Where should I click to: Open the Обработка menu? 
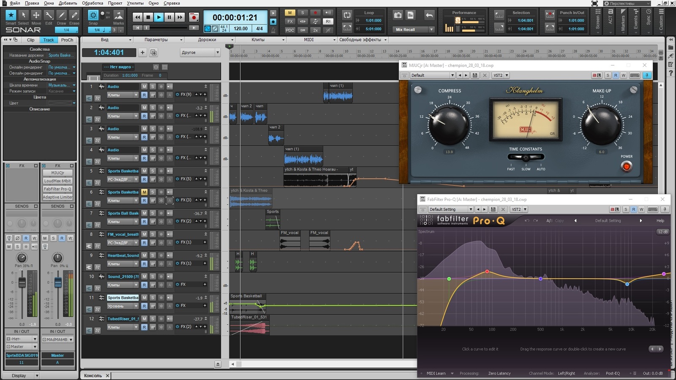(x=93, y=3)
